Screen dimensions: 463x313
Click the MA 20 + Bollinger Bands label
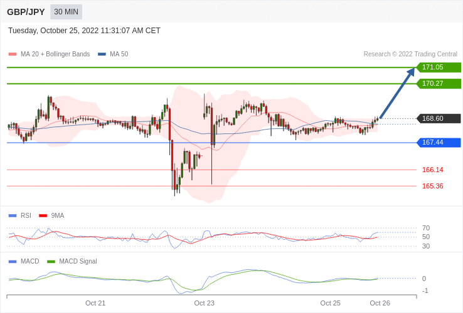55,54
